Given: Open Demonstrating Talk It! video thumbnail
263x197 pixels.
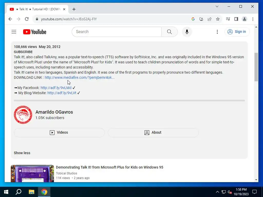Looking at the screenshot, I should (32, 174).
